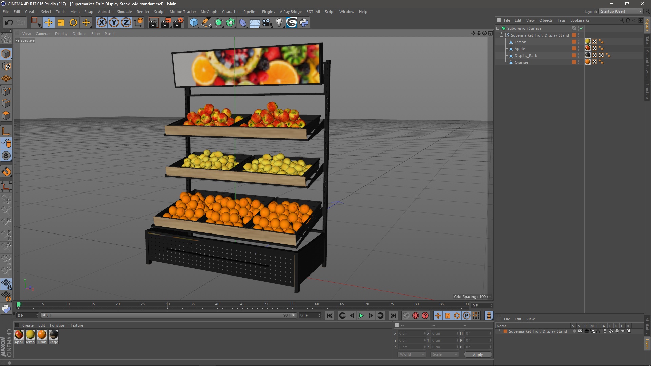Open the Layout dropdown Startup (User)
Image resolution: width=651 pixels, height=366 pixels.
pyautogui.click(x=621, y=11)
